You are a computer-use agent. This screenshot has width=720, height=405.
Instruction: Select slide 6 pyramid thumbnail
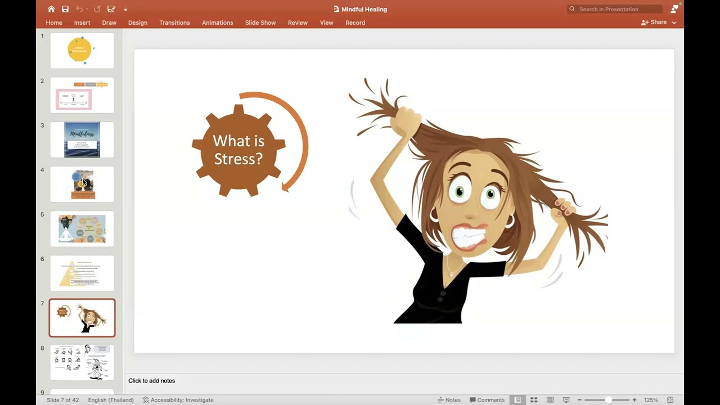(x=82, y=273)
